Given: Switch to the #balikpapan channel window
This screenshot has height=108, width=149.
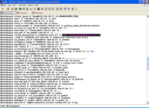Looking at the screenshot, I should [x=37, y=13].
